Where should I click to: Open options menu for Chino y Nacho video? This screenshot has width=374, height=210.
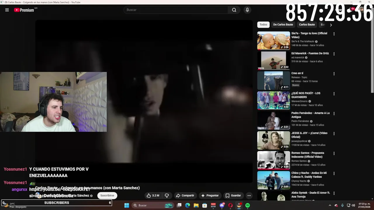click(x=334, y=173)
